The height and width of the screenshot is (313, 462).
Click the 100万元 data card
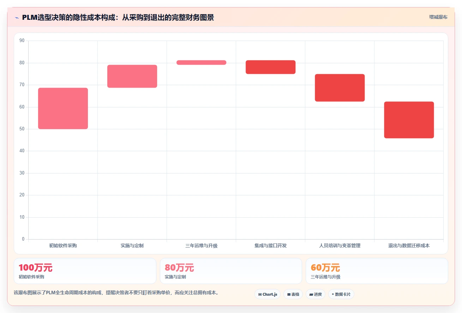[x=85, y=271]
